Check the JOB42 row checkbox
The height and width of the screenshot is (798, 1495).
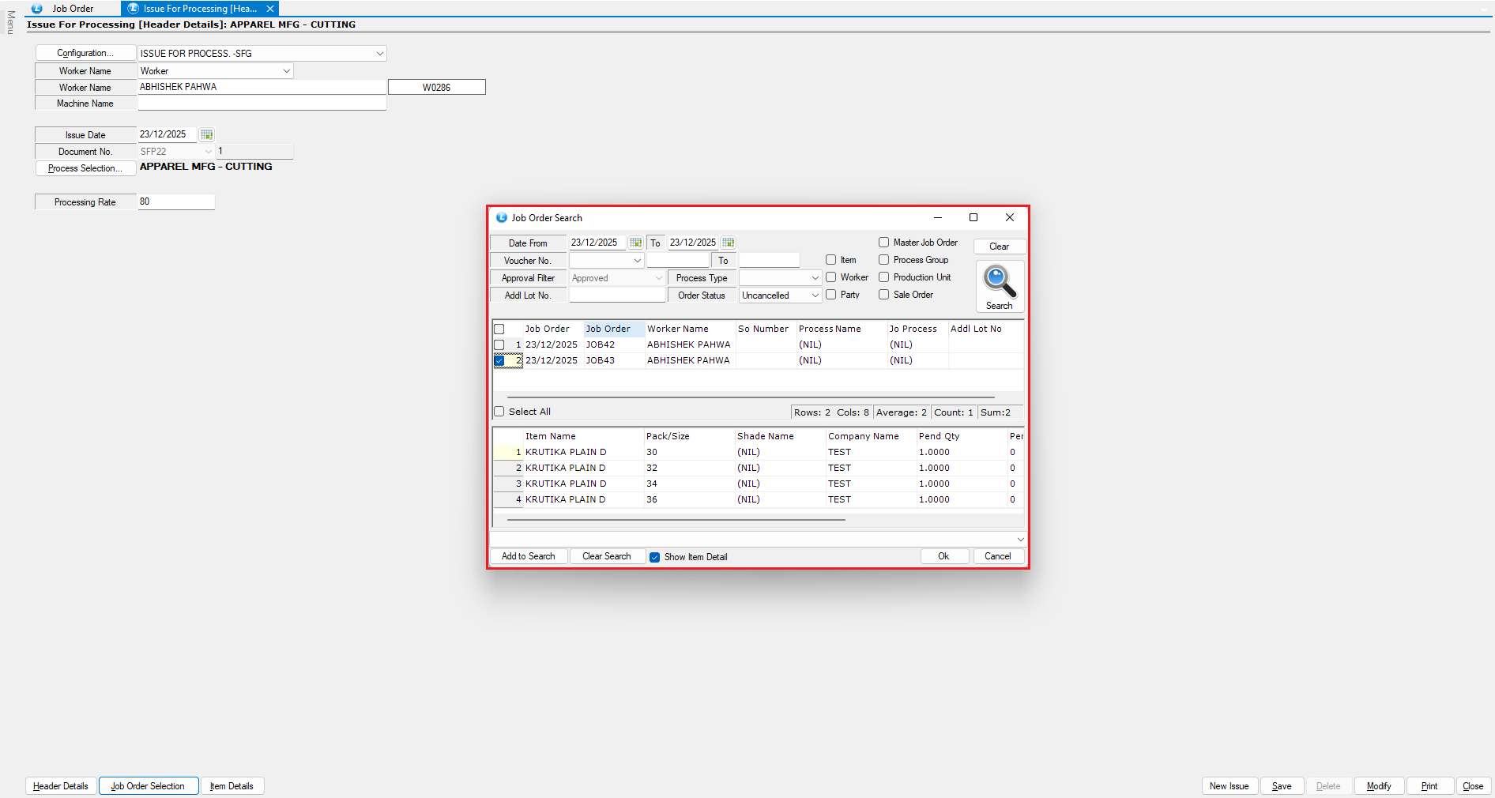point(499,344)
